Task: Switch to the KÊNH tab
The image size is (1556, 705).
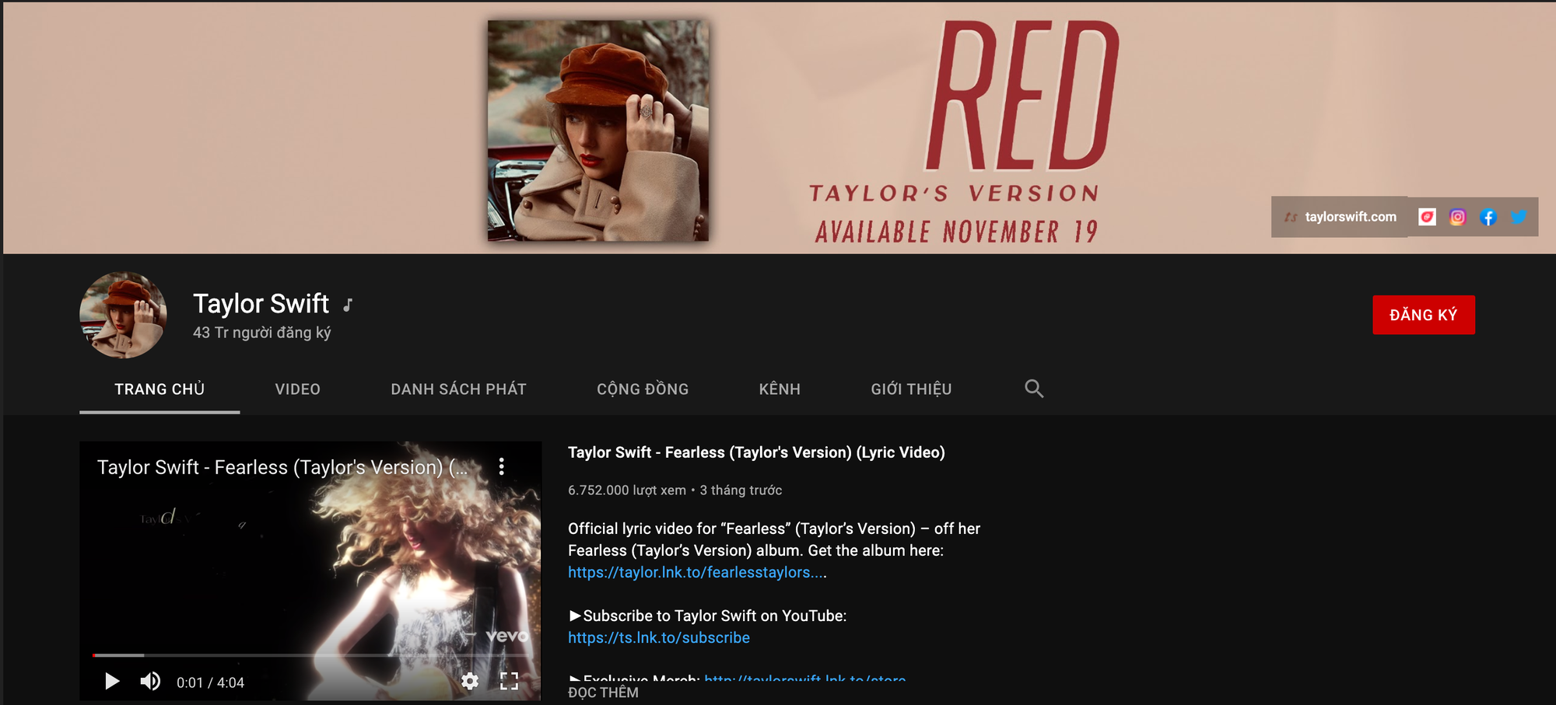Action: [780, 389]
